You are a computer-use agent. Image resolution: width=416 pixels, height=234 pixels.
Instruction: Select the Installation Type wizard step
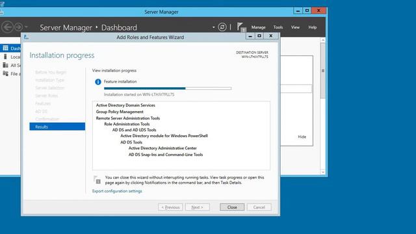[x=49, y=80]
